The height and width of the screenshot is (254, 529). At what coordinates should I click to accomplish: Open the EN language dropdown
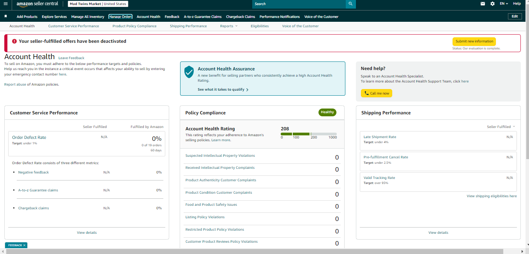[504, 4]
